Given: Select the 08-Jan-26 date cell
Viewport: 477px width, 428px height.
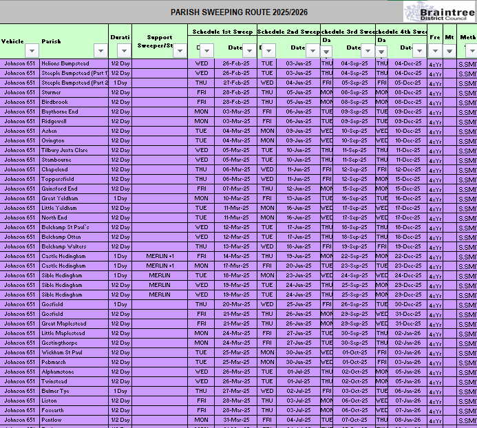Looking at the screenshot, I should 407,420.
